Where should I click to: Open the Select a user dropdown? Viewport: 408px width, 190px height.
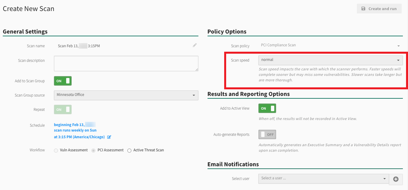coord(323,179)
